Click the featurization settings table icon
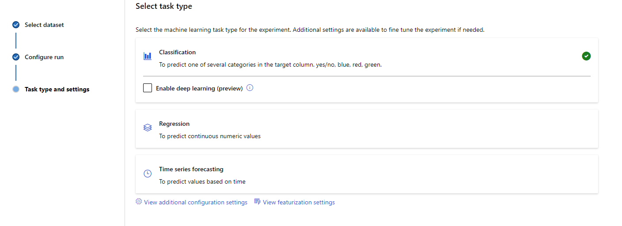Viewport: 622px width, 226px height. [258, 202]
